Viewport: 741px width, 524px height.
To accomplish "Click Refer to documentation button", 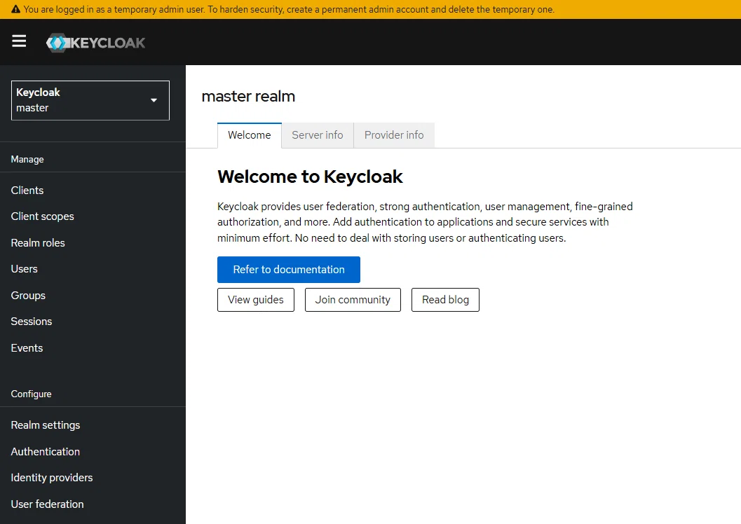I will (289, 270).
